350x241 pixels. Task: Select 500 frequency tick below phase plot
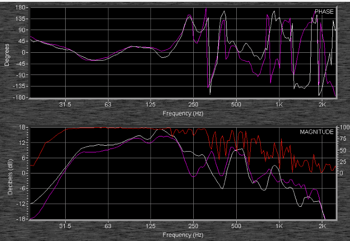coord(236,104)
